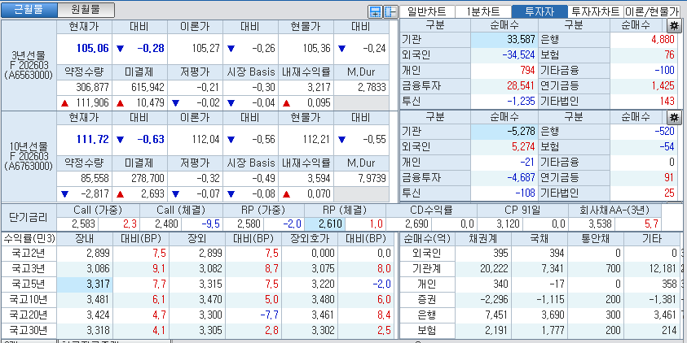Select the 국고30년 row label
The width and height of the screenshot is (687, 343).
29,330
